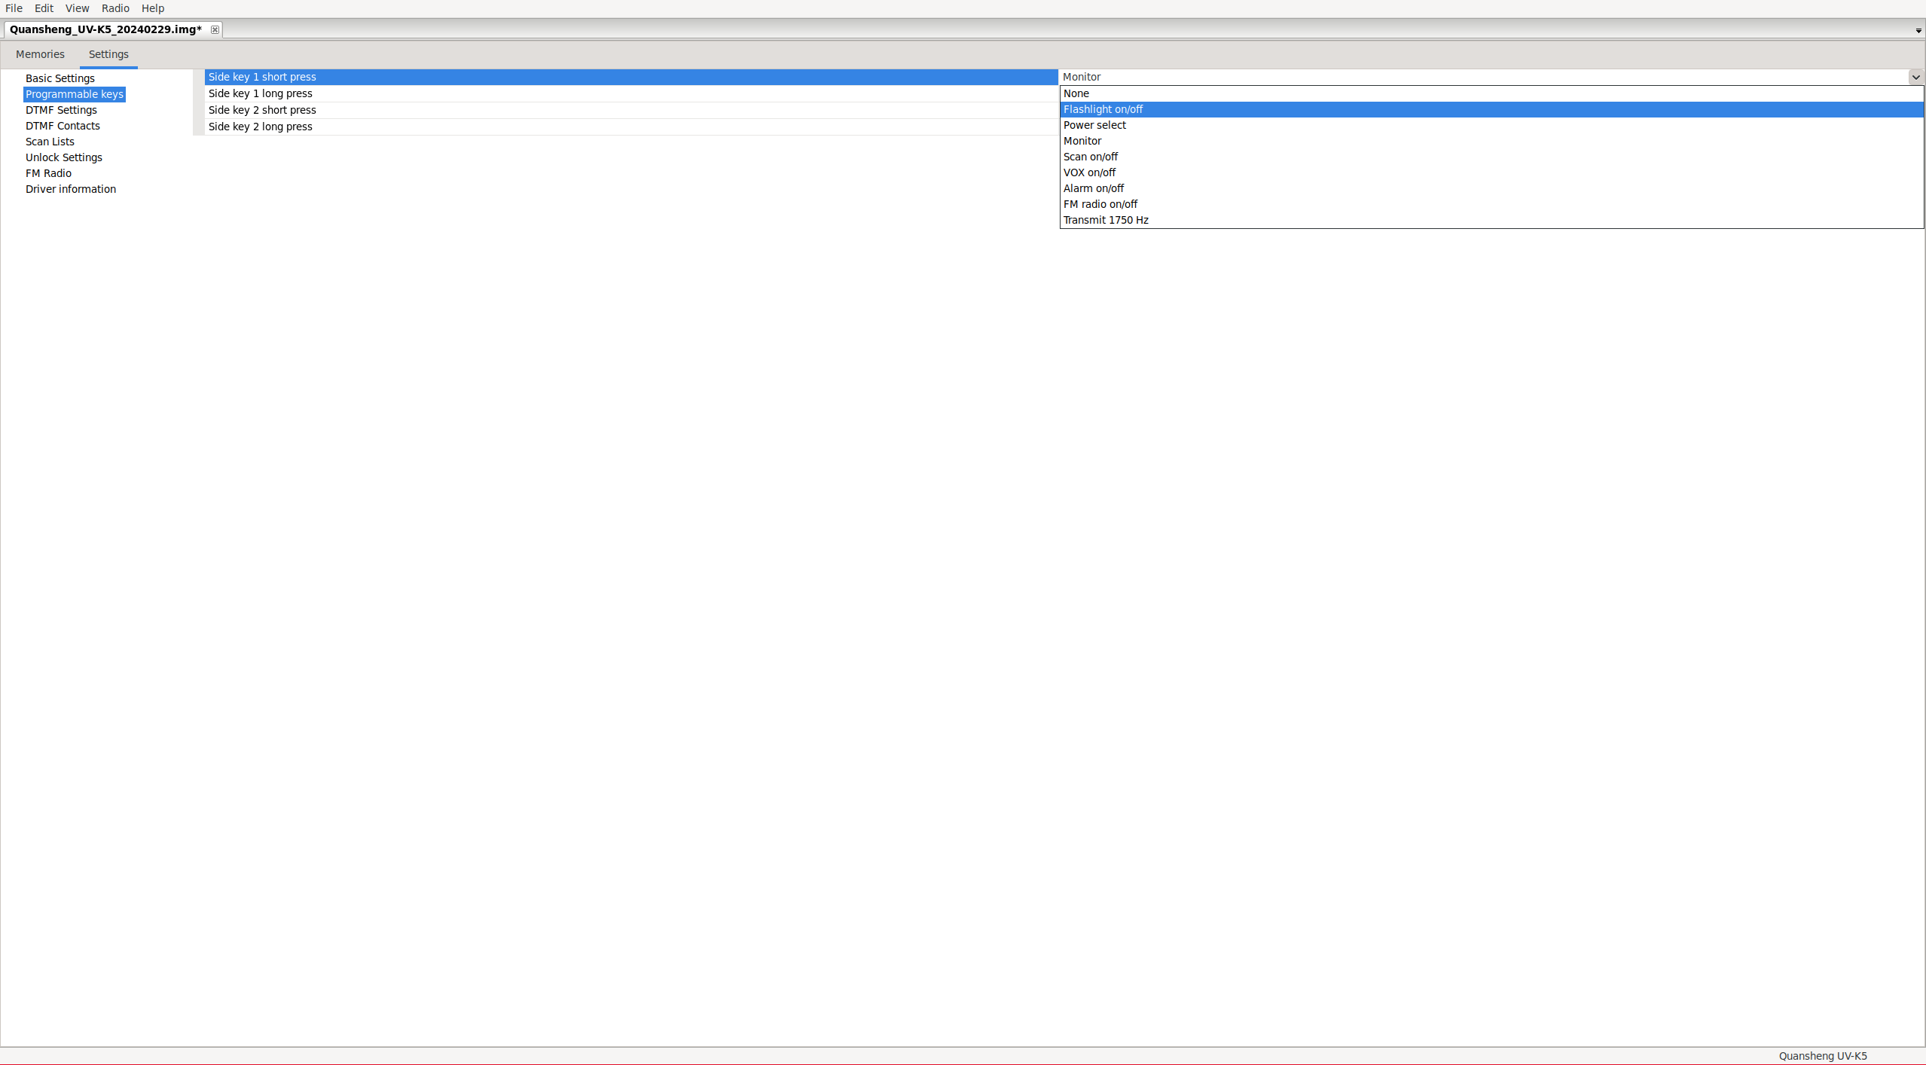Close the Quansheng_UV-K5 file tab
Image resolution: width=1926 pixels, height=1065 pixels.
215,29
